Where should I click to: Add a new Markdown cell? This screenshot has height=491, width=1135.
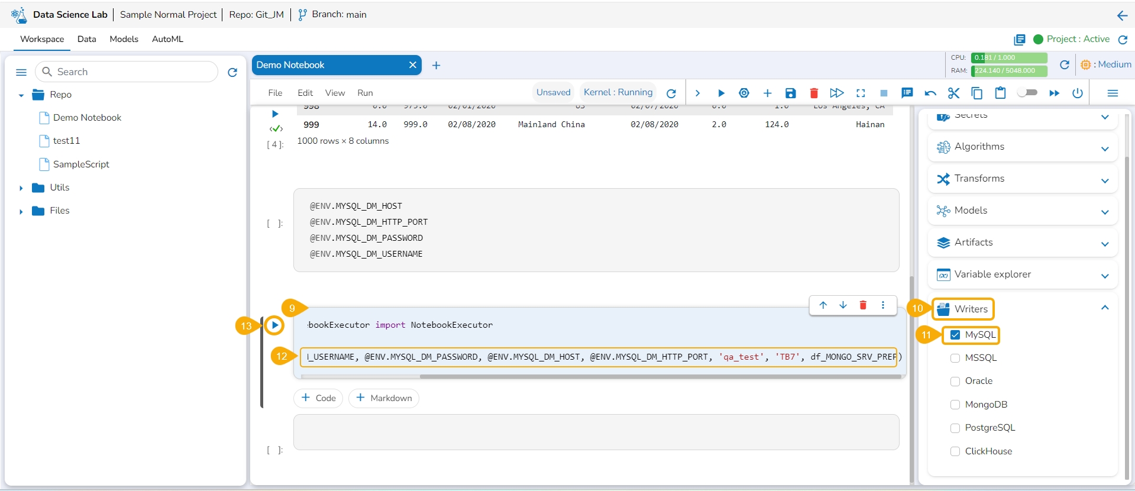click(384, 398)
